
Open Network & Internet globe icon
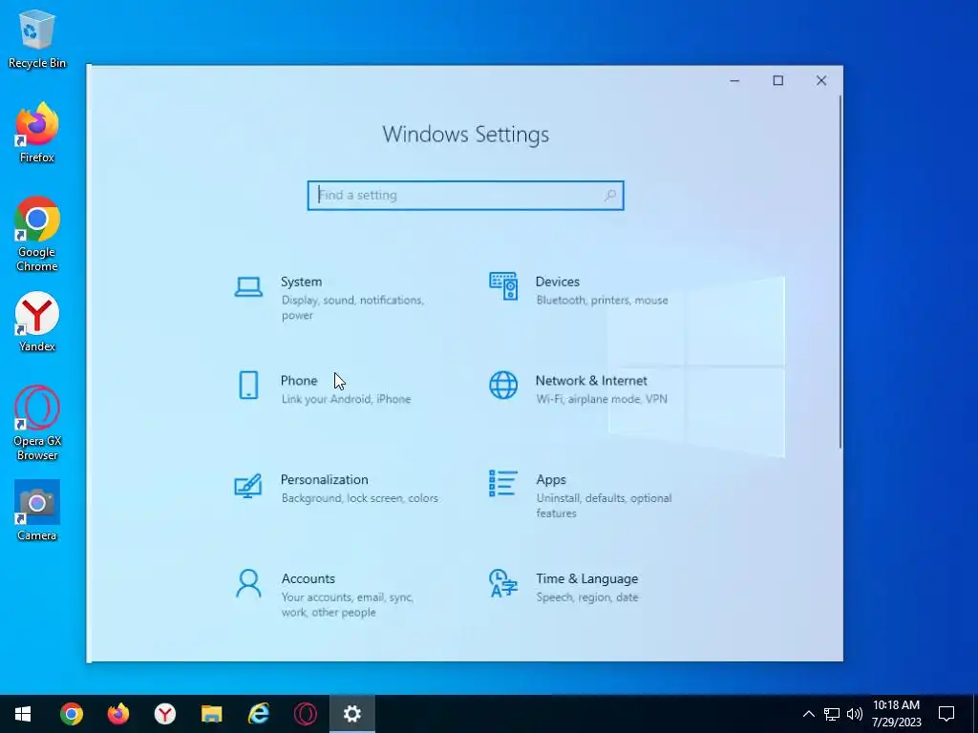coord(502,385)
